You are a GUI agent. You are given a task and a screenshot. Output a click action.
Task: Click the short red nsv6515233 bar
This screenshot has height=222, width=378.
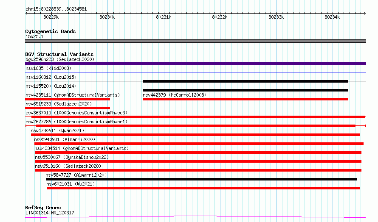point(68,108)
